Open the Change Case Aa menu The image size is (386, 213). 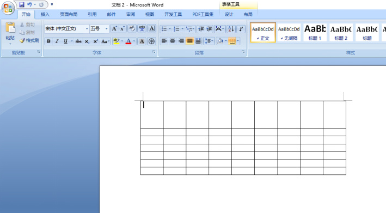pyautogui.click(x=105, y=41)
